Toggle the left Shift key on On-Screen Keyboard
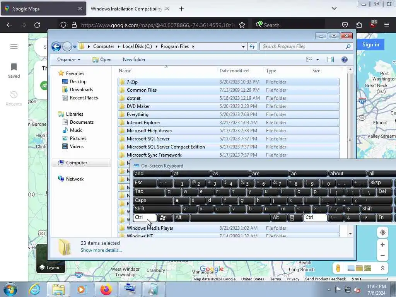 click(x=157, y=209)
